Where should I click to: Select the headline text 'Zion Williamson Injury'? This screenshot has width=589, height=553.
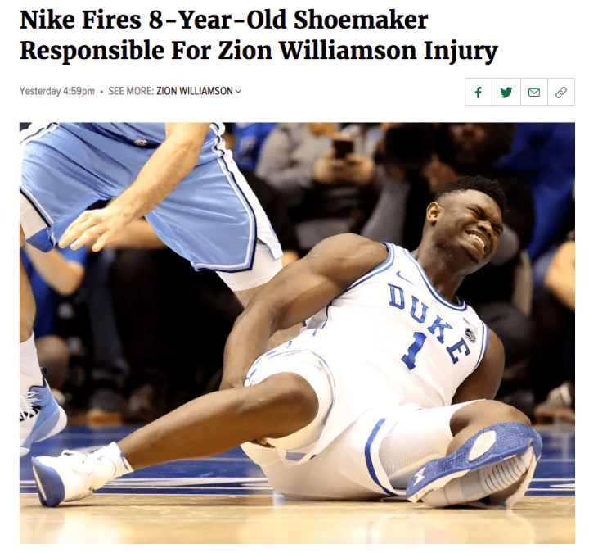tap(357, 51)
